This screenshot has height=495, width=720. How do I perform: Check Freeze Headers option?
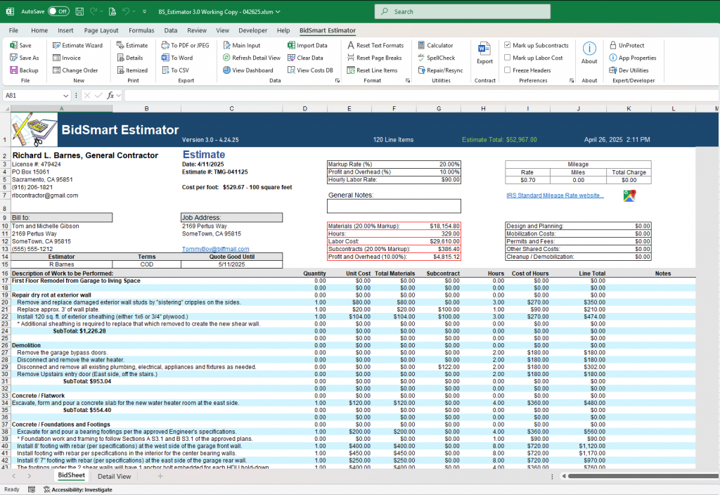click(x=508, y=70)
